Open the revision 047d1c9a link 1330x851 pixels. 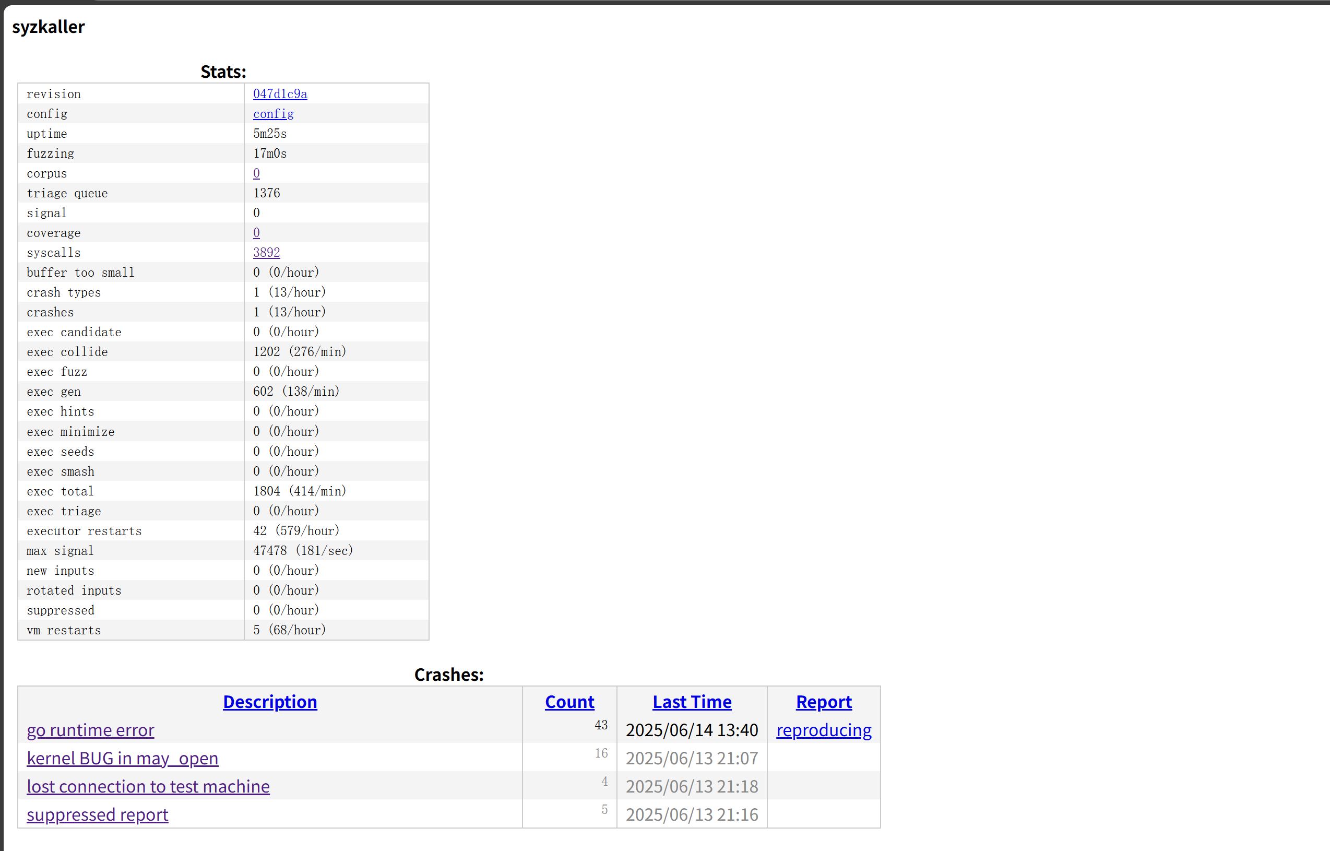coord(280,94)
